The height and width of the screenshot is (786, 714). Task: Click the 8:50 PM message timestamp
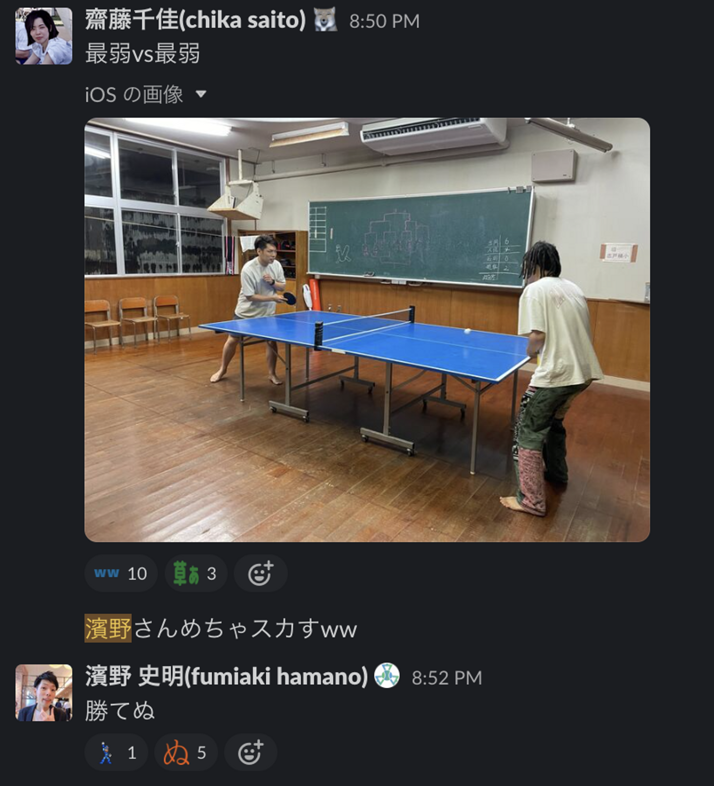[x=384, y=21]
